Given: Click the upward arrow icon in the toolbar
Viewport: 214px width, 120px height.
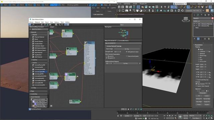Looking at the screenshot, I should coord(149,11).
